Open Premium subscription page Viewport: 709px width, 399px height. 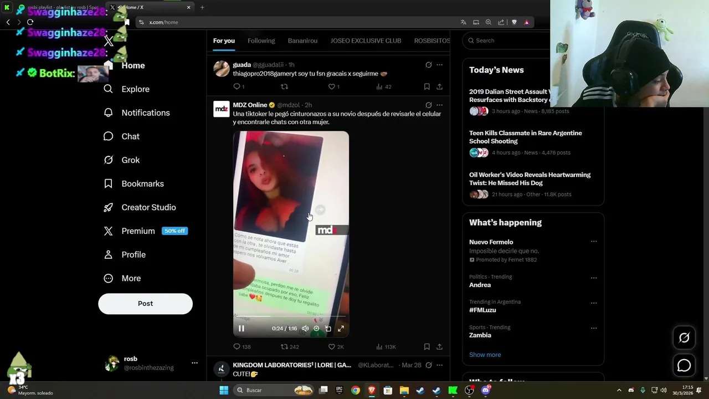(x=146, y=231)
